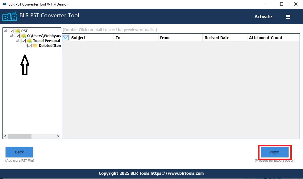
Task: Click the Deleted Items folder icon
Action: (x=35, y=45)
